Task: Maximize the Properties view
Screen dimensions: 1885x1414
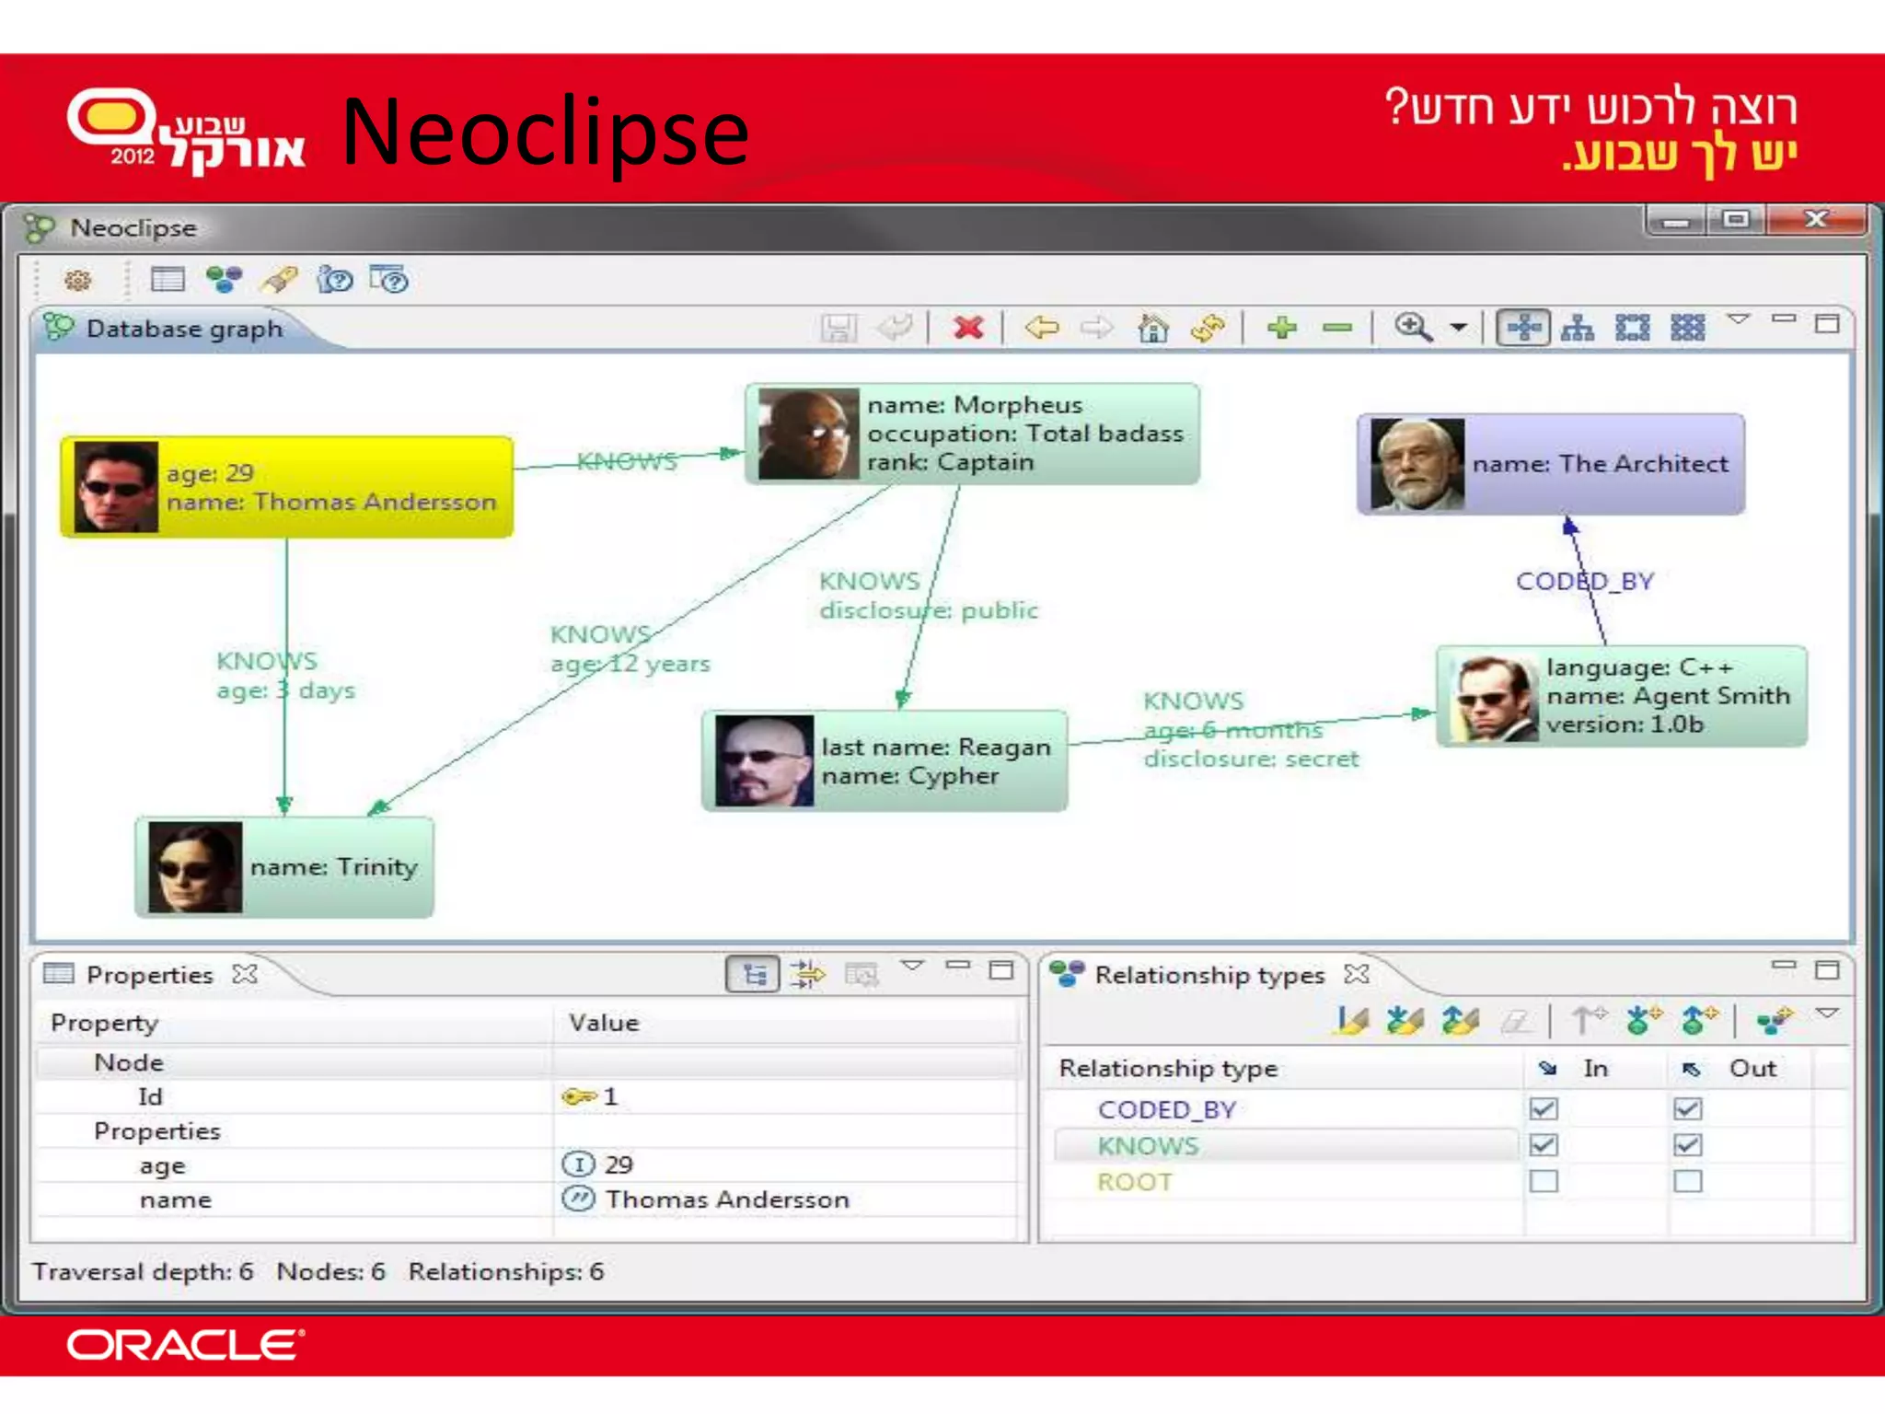Action: click(1001, 969)
